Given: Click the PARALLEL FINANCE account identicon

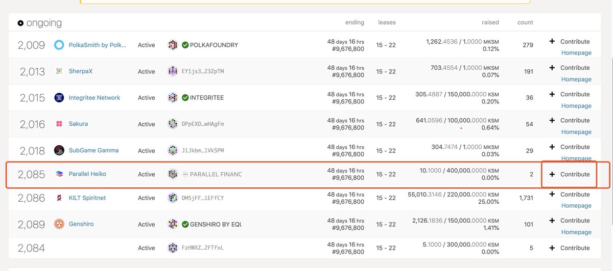Looking at the screenshot, I should click(x=173, y=174).
